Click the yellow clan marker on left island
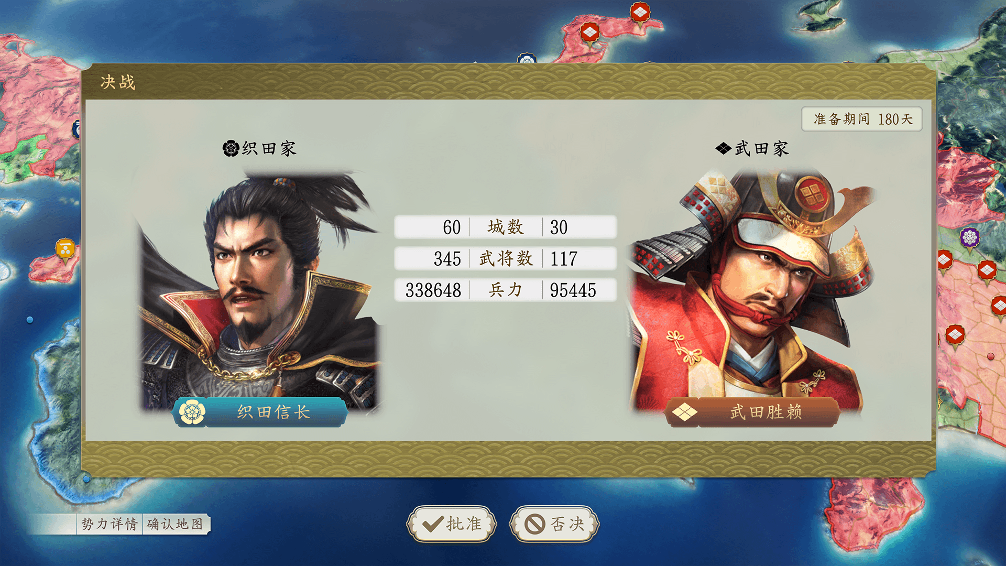1006x566 pixels. click(x=65, y=250)
